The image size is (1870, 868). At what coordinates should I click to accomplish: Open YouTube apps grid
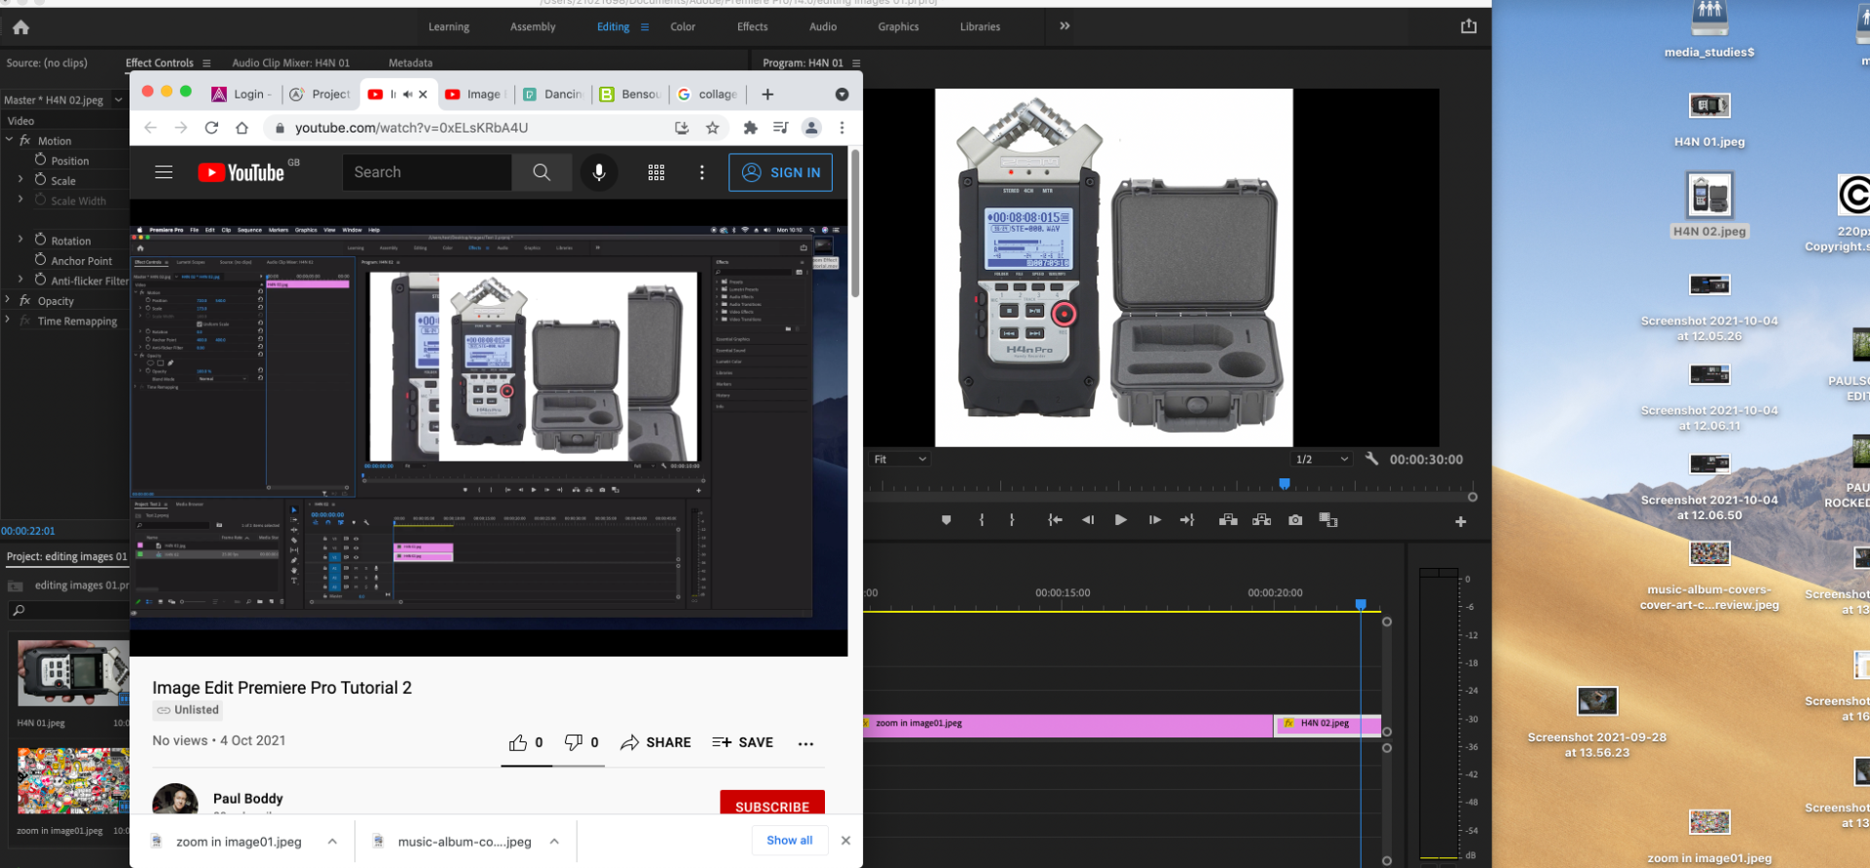click(x=656, y=172)
